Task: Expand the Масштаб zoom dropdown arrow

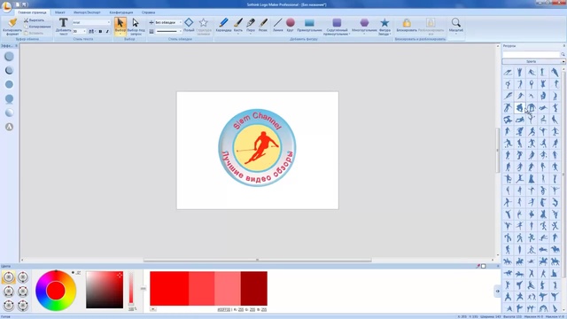Action: tap(456, 35)
